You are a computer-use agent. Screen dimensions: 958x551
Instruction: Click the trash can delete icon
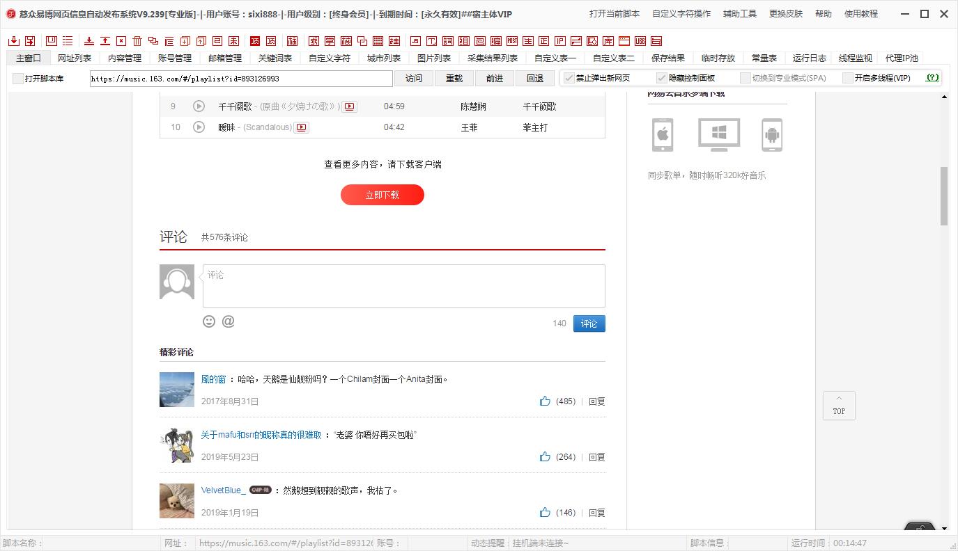click(137, 41)
